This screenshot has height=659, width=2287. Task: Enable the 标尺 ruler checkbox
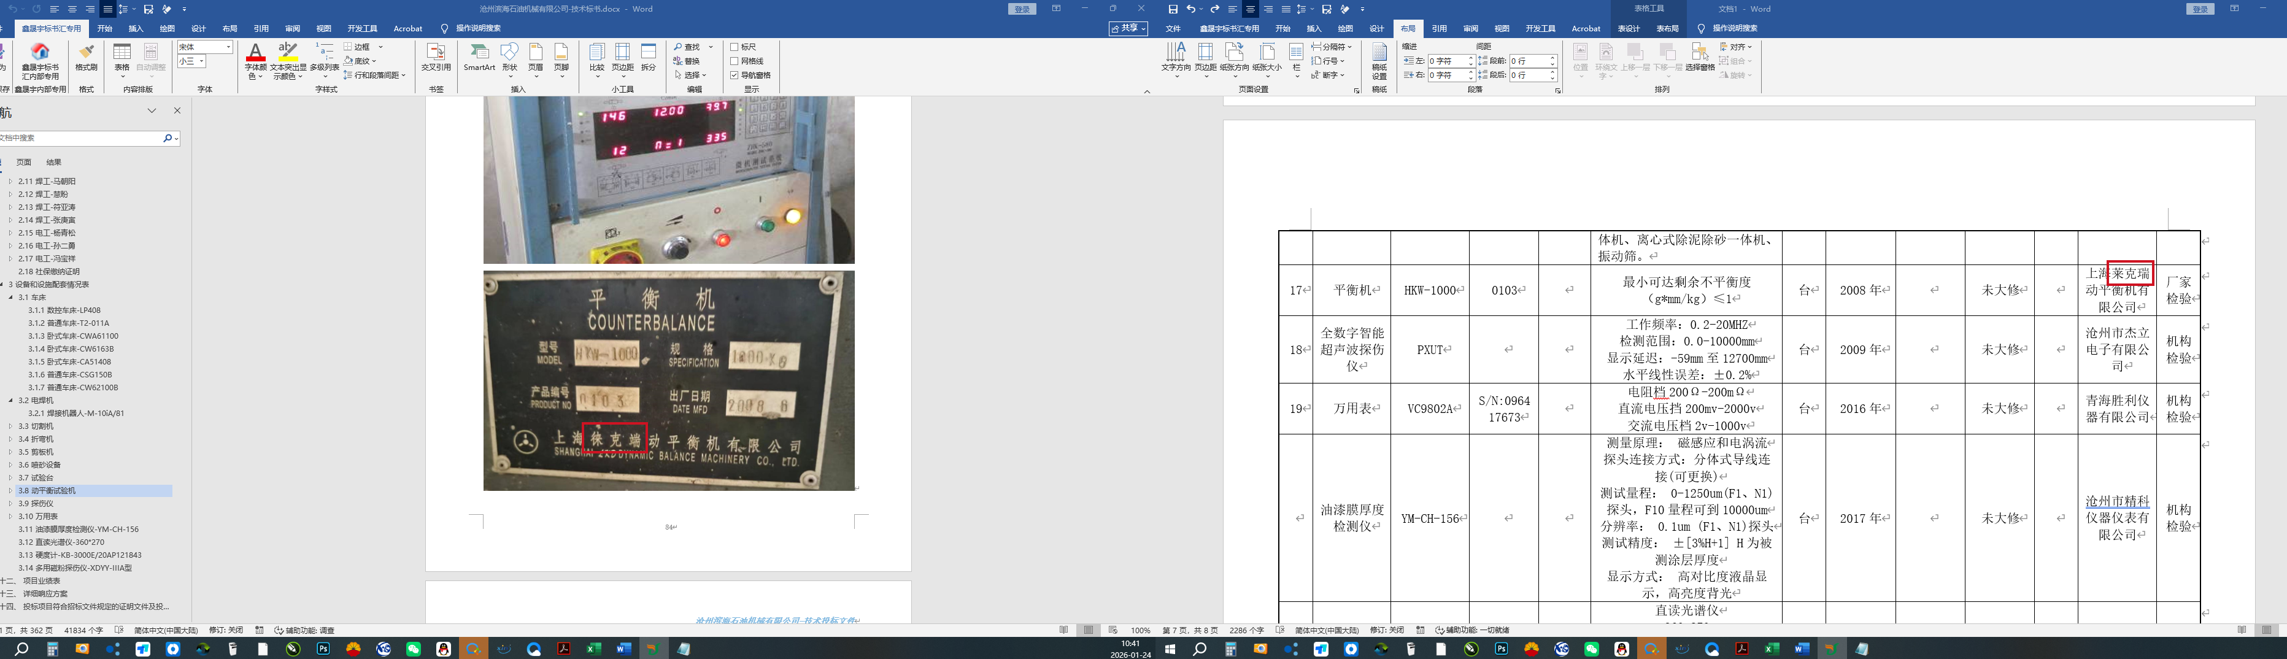tap(735, 47)
